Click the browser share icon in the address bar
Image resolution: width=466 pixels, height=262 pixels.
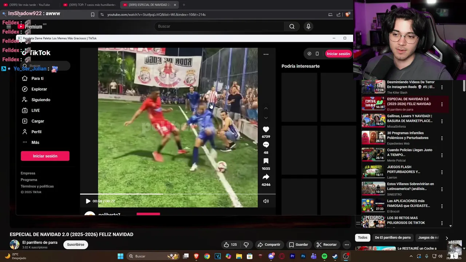coord(339,15)
